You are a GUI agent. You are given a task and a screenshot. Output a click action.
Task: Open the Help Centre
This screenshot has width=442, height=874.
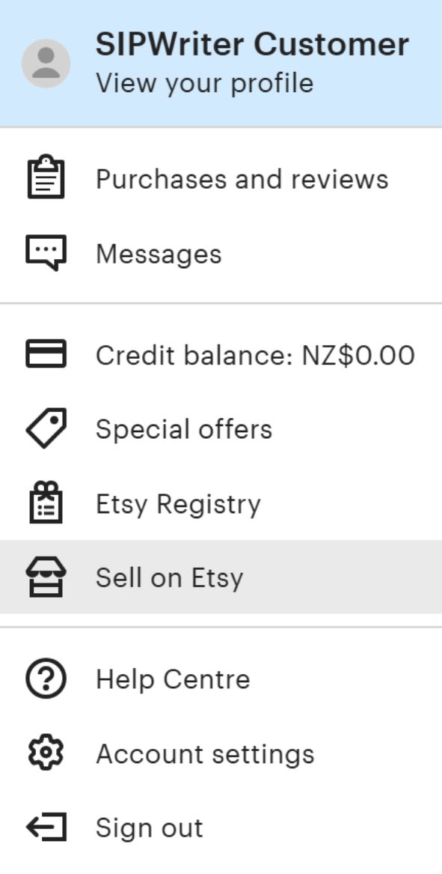pyautogui.click(x=171, y=679)
